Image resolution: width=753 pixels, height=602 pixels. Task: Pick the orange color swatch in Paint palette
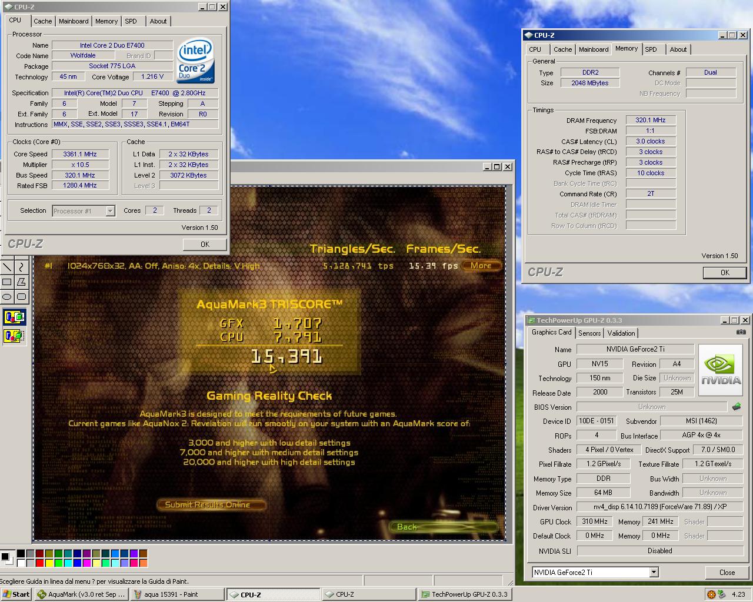[143, 563]
